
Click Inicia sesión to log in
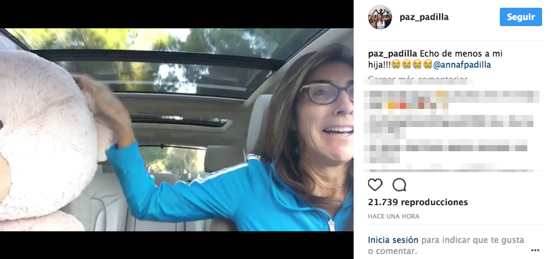click(393, 240)
